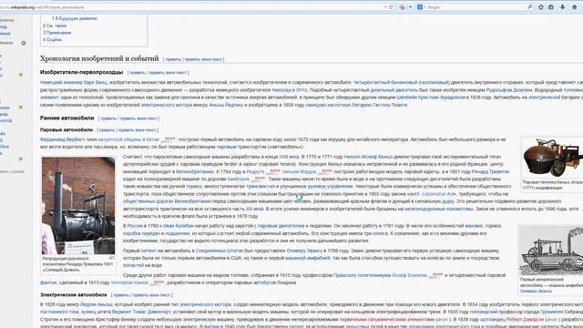Open the Великобританию link
The height and width of the screenshot is (328, 583).
(x=195, y=172)
